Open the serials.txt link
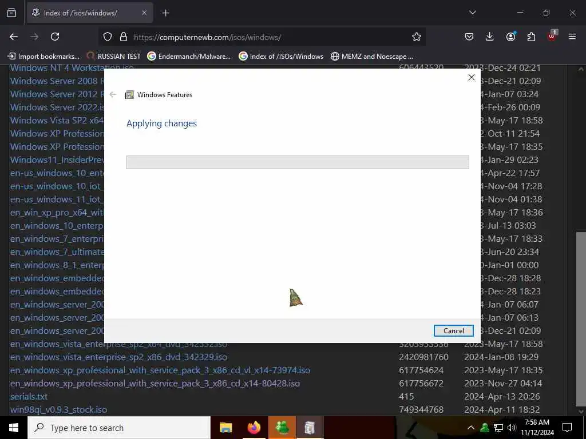 coord(29,397)
